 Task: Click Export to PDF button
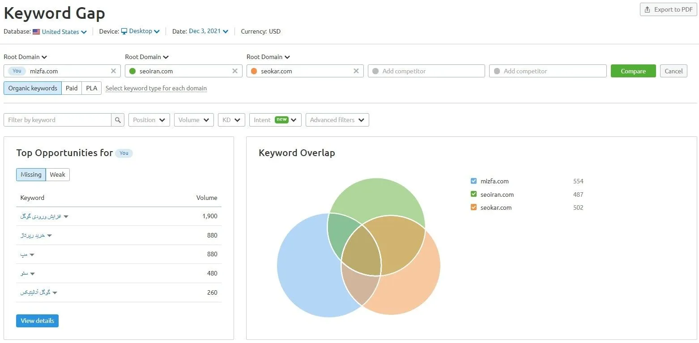(x=669, y=9)
